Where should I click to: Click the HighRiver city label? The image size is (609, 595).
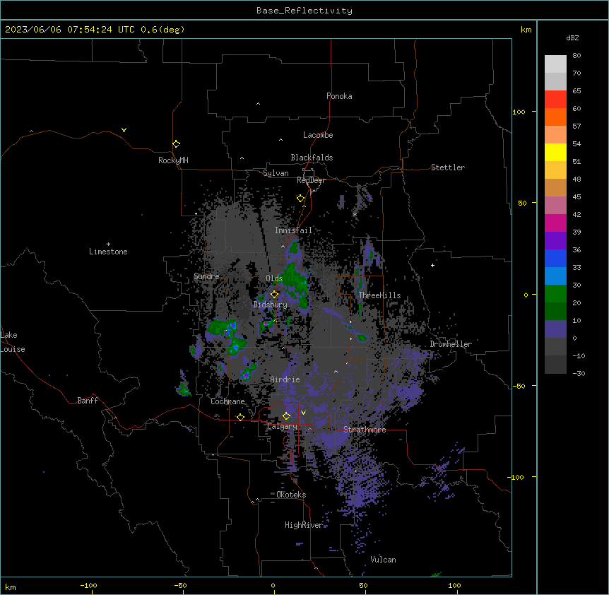(304, 525)
